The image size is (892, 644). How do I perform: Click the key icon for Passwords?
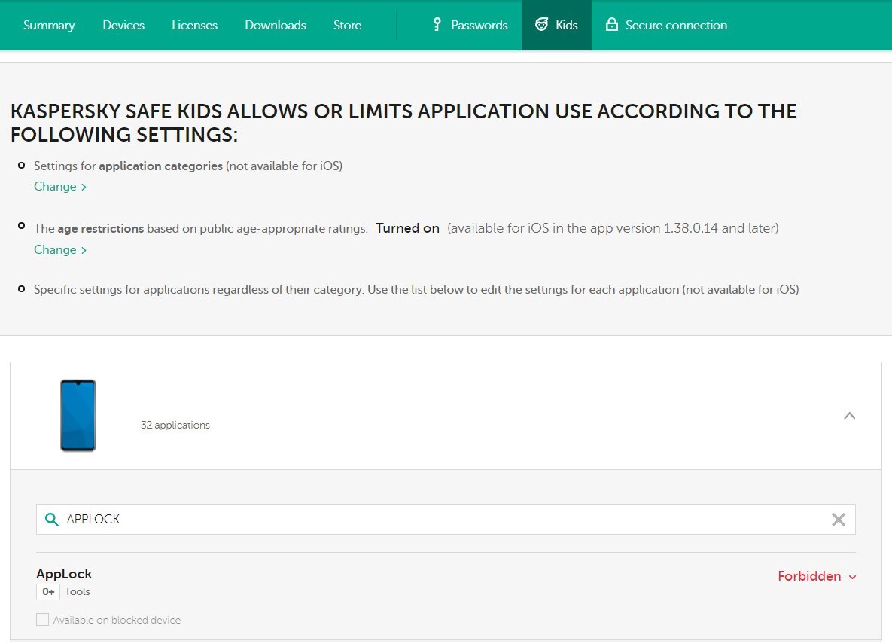[x=437, y=25]
